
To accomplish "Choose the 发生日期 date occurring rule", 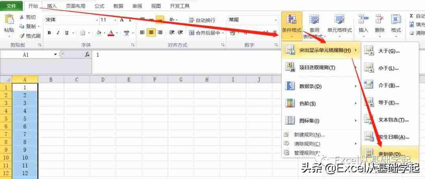I will pos(390,137).
